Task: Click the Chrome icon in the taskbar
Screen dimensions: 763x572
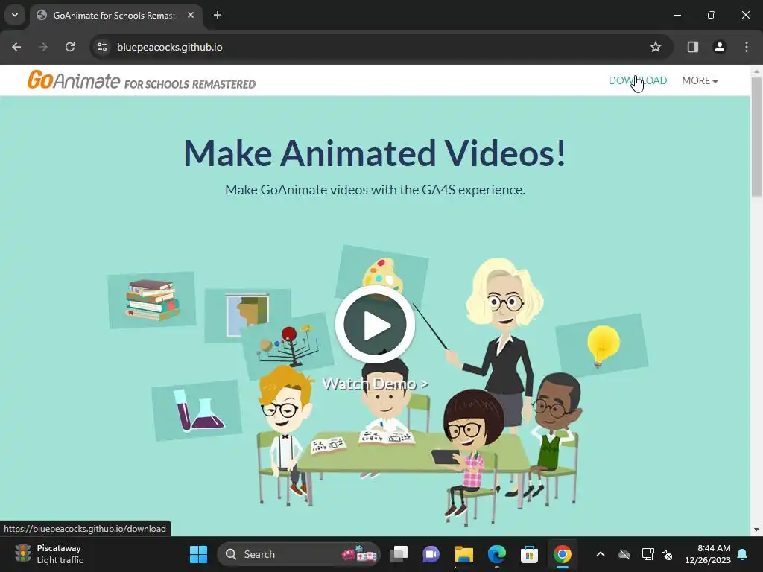Action: click(562, 554)
